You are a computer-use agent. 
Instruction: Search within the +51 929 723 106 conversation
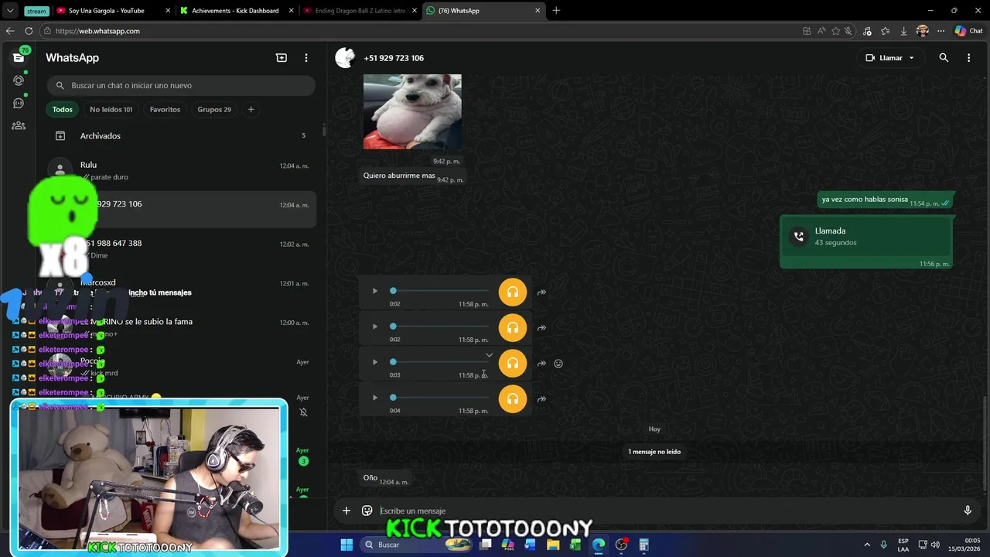(x=944, y=58)
